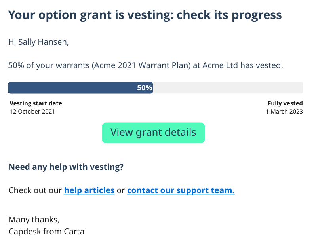Click the Vesting start date label
316x247 pixels.
(x=36, y=103)
